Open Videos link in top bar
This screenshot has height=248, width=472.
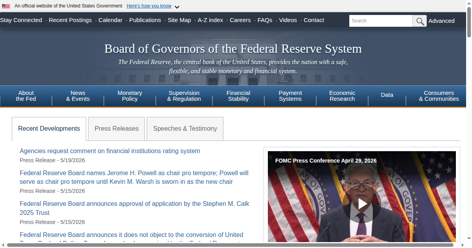(x=288, y=20)
